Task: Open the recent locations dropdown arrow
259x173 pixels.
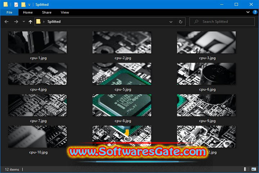Action: (x=24, y=22)
